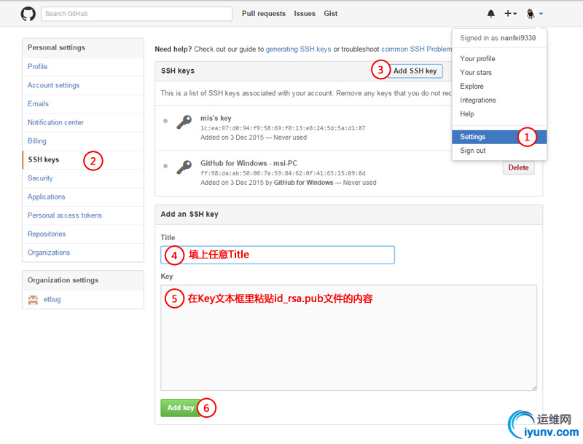The width and height of the screenshot is (583, 444).
Task: Select Integrations in the user menu
Action: pyautogui.click(x=478, y=100)
